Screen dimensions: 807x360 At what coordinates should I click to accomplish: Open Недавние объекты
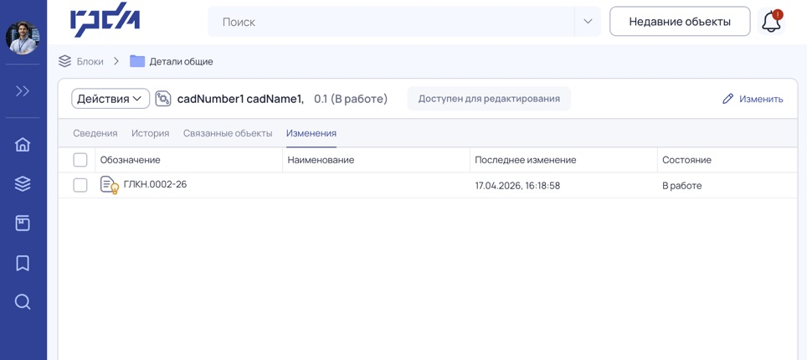pos(680,22)
